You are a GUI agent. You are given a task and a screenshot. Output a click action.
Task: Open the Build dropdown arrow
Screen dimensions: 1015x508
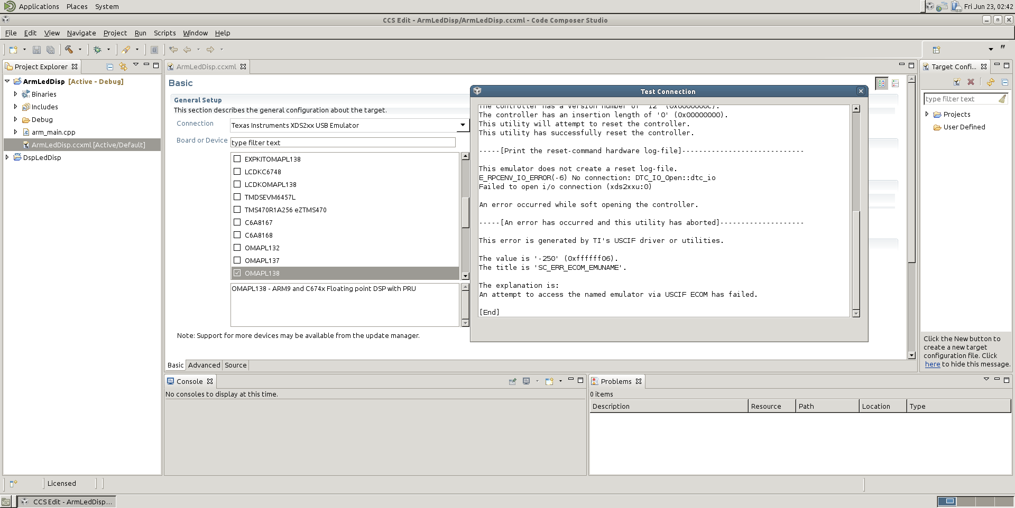(x=80, y=50)
